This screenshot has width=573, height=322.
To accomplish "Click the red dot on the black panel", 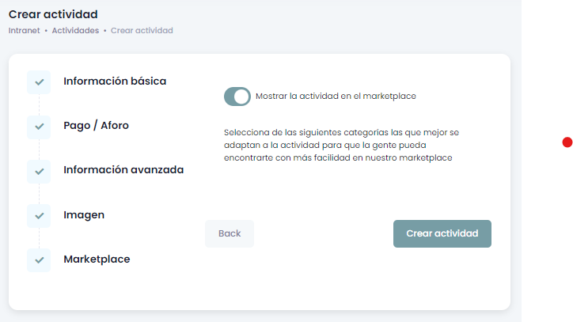I will [x=567, y=142].
